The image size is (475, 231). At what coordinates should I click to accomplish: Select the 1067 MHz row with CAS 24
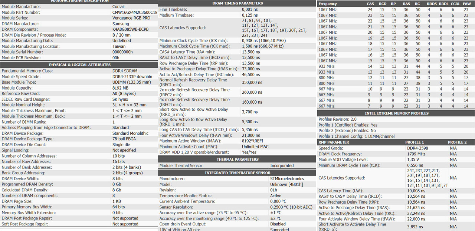click(396, 10)
